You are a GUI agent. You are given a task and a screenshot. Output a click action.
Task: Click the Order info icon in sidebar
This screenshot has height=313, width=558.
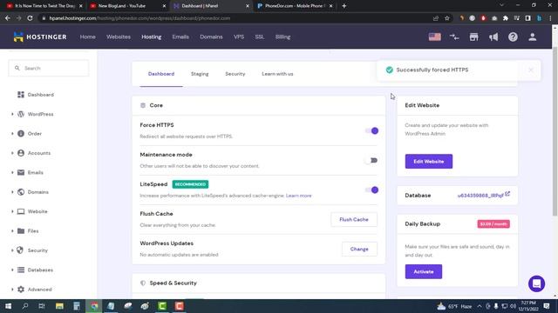21,133
